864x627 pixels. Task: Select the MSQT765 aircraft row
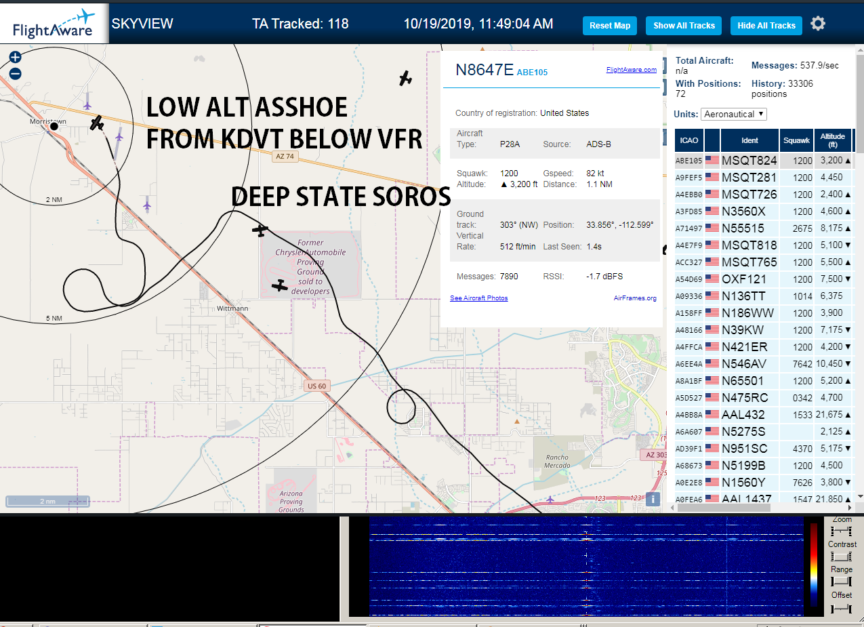click(x=764, y=262)
